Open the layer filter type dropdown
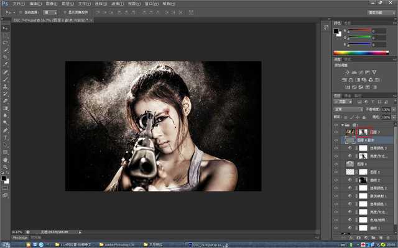Viewport: 398px width, 248px height. point(343,102)
